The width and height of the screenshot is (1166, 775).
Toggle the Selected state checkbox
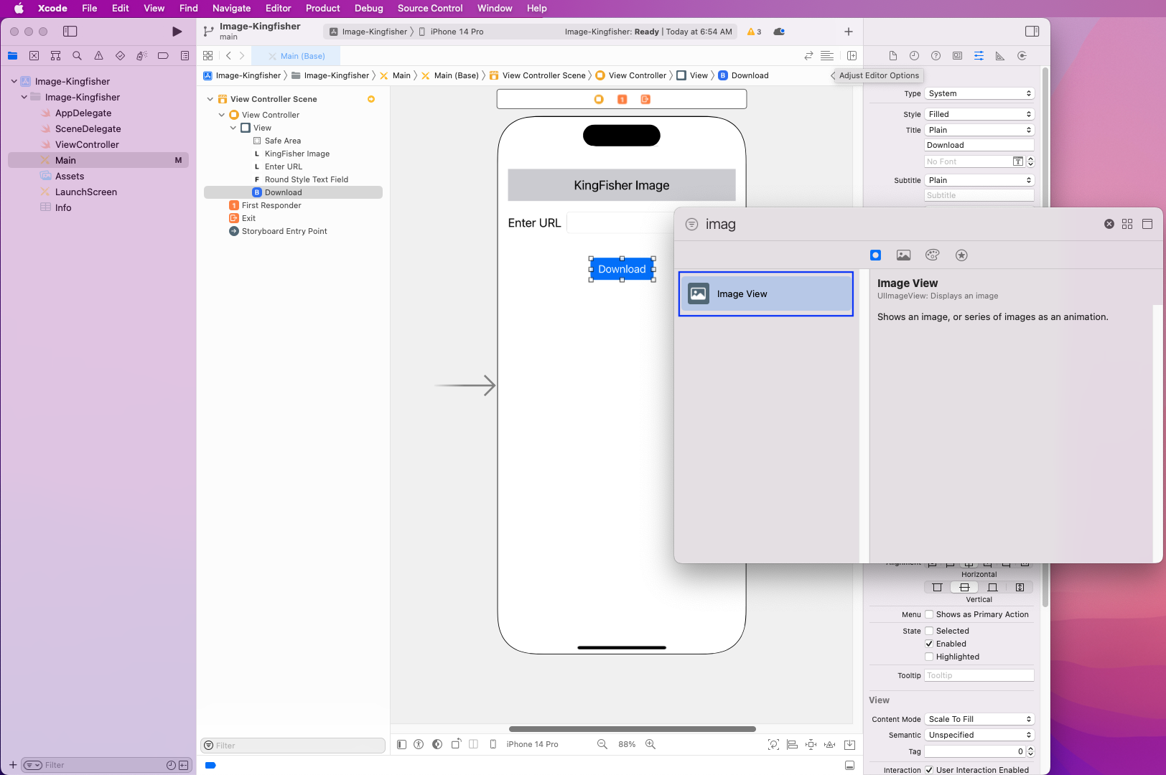(x=929, y=631)
